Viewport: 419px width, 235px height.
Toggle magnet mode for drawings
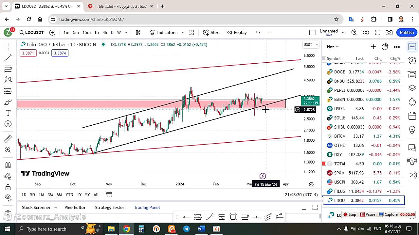[x=8, y=165]
